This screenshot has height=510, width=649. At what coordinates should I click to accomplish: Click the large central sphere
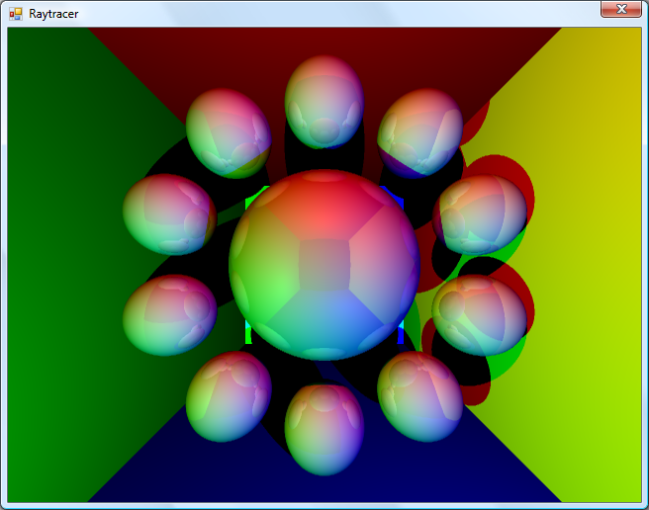[324, 264]
